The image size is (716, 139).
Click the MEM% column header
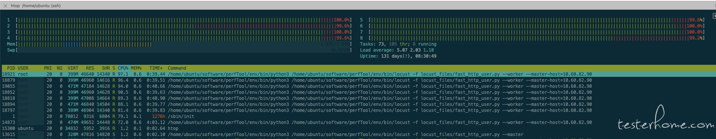[136, 68]
